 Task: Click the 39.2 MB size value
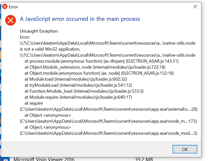pyautogui.click(x=144, y=159)
